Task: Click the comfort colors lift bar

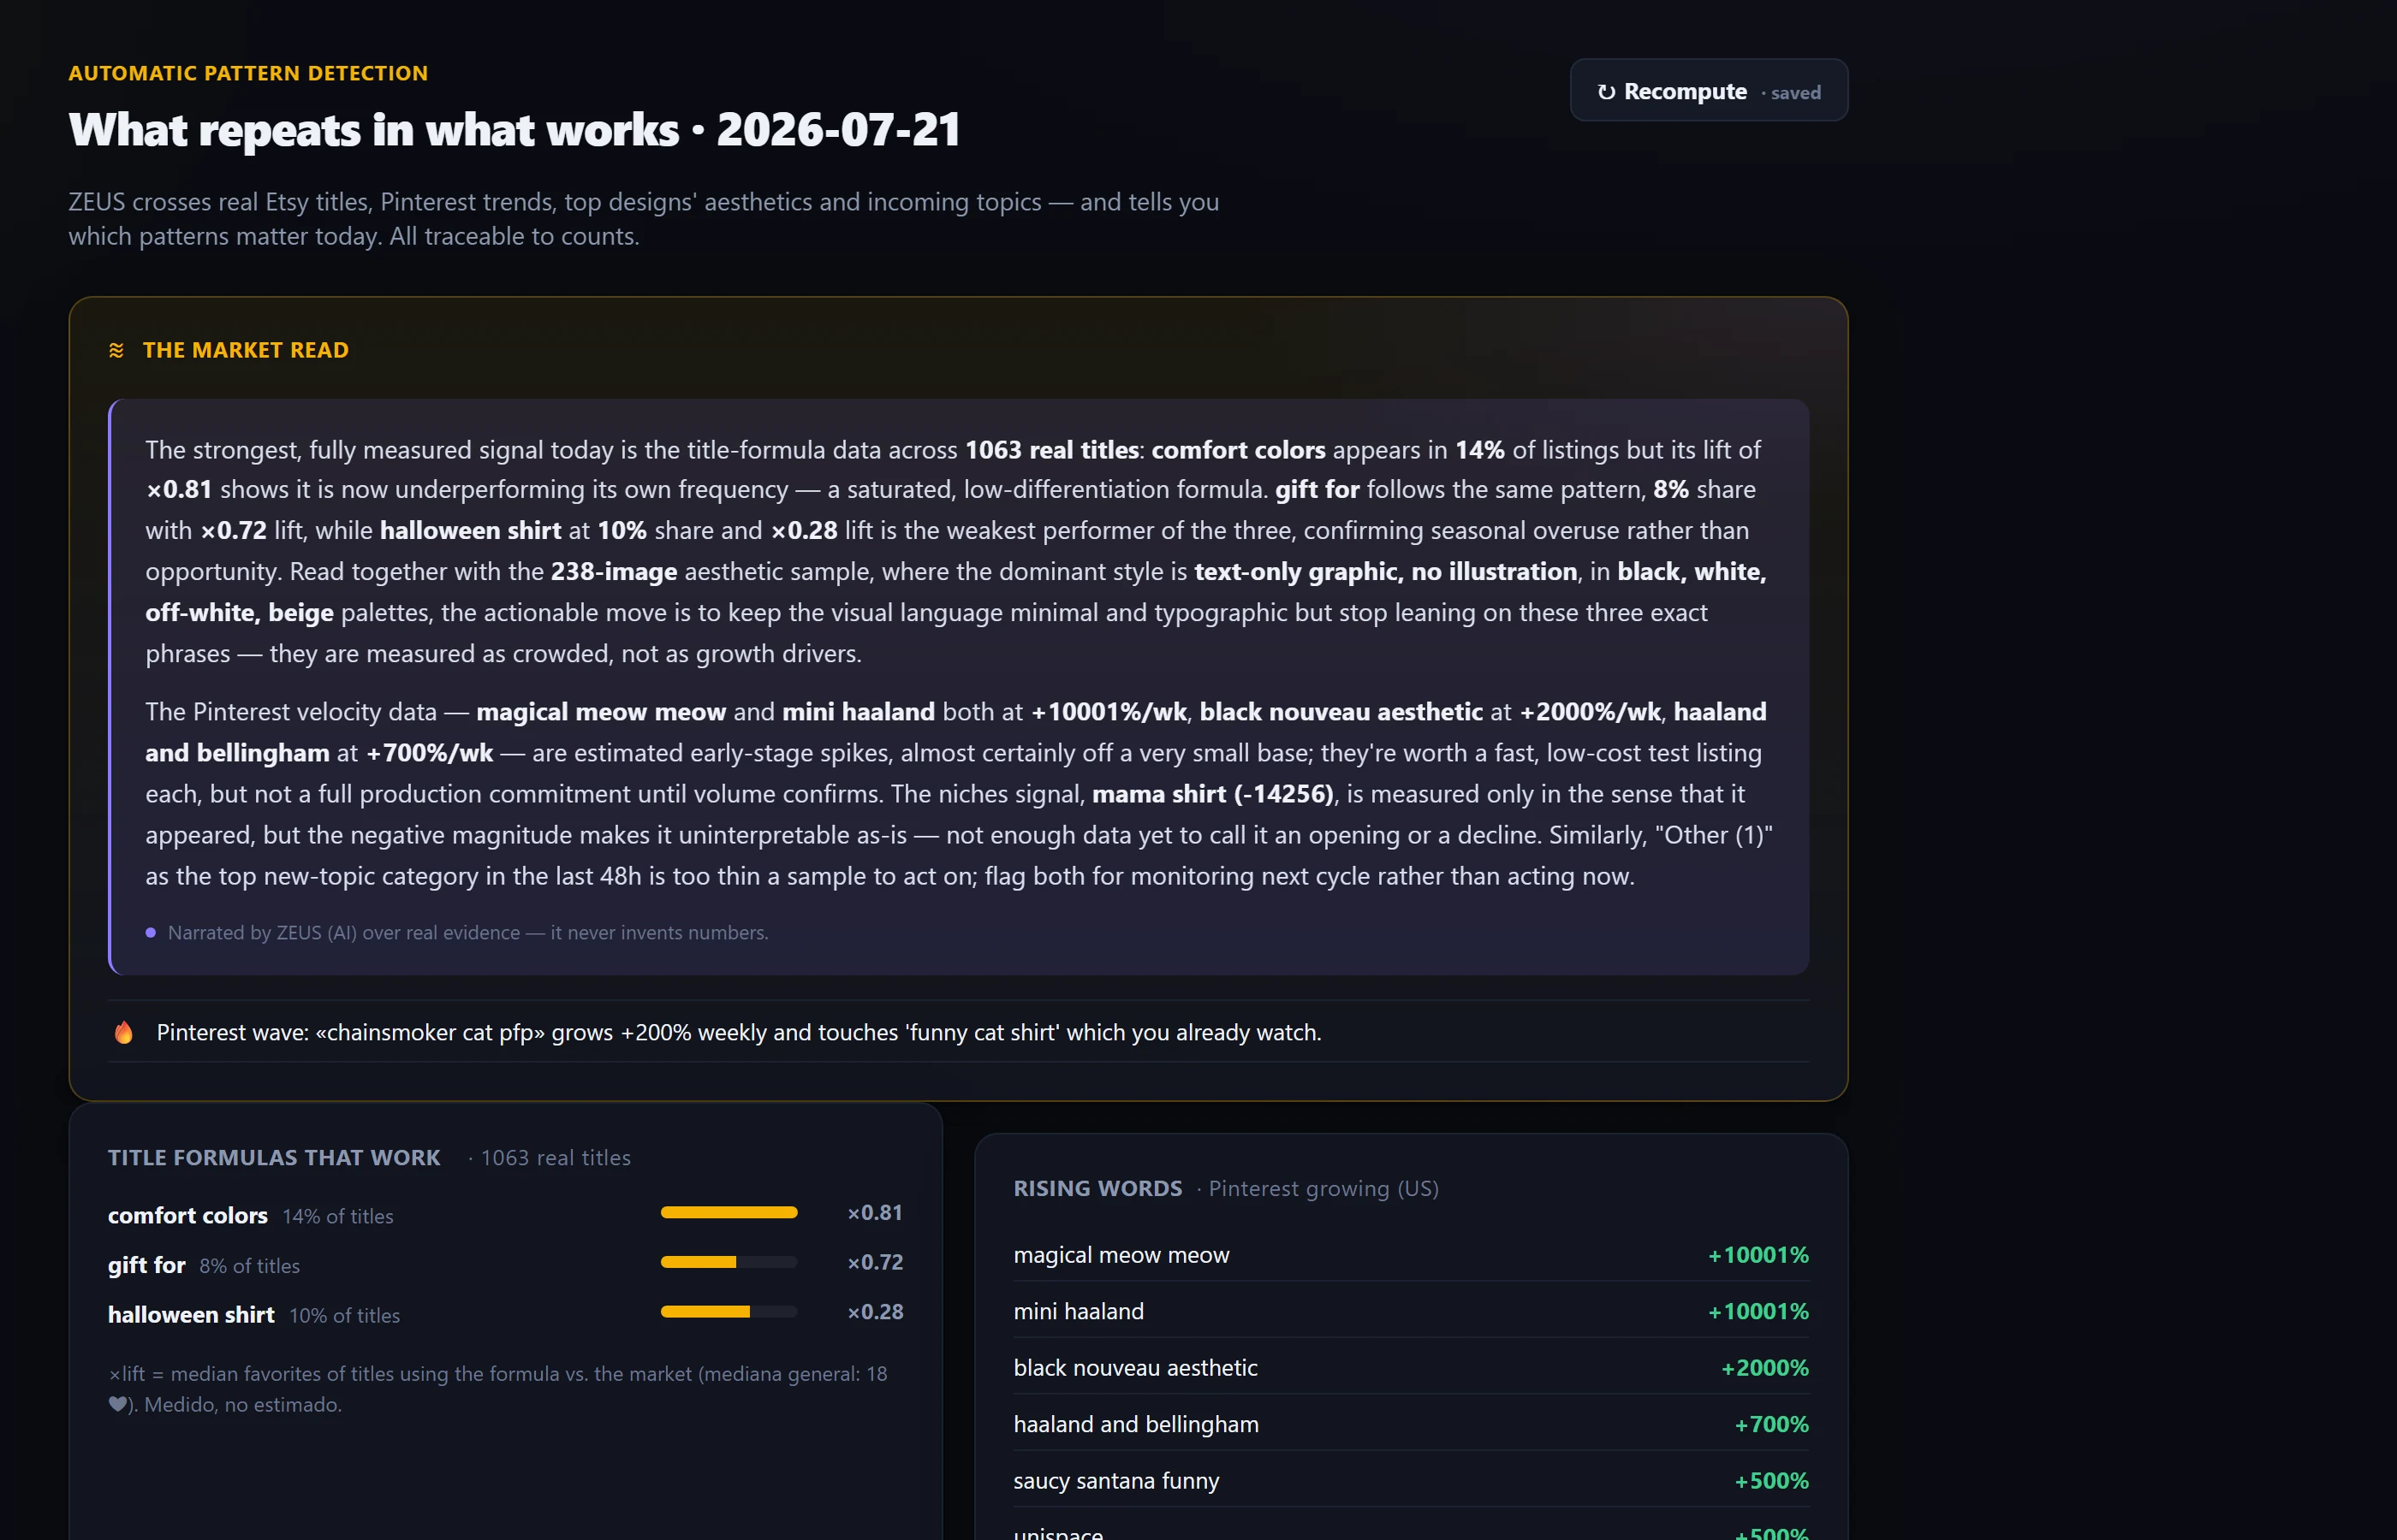Action: pos(729,1213)
